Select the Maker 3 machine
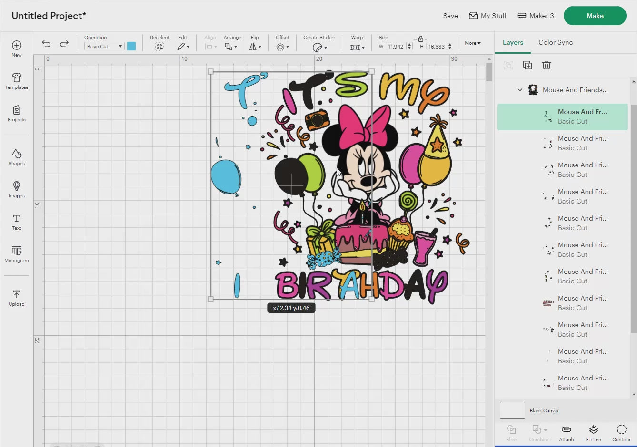The height and width of the screenshot is (447, 637). tap(536, 16)
